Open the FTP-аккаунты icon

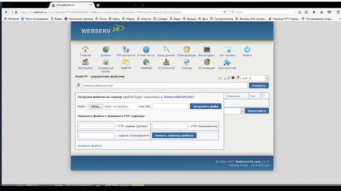126,49
